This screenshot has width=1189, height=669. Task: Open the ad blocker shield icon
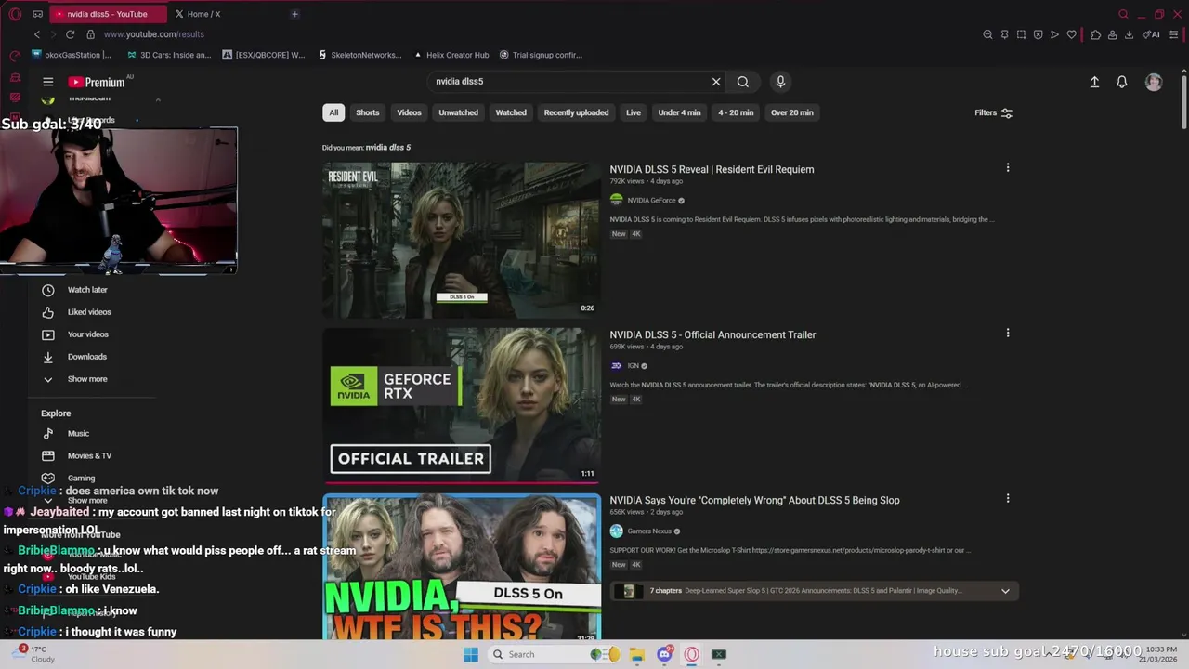[1038, 34]
